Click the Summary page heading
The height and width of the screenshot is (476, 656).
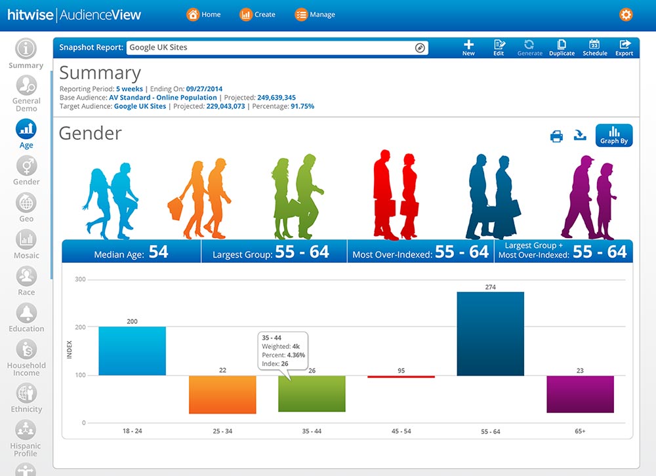tap(100, 73)
